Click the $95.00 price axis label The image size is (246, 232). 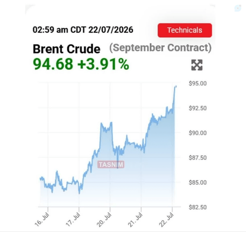198,84
